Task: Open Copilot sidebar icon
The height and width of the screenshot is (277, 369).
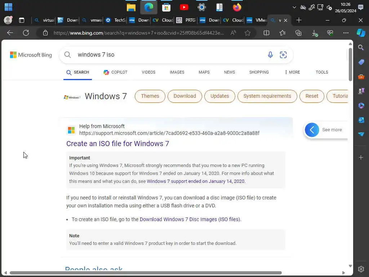Action: coord(361,33)
